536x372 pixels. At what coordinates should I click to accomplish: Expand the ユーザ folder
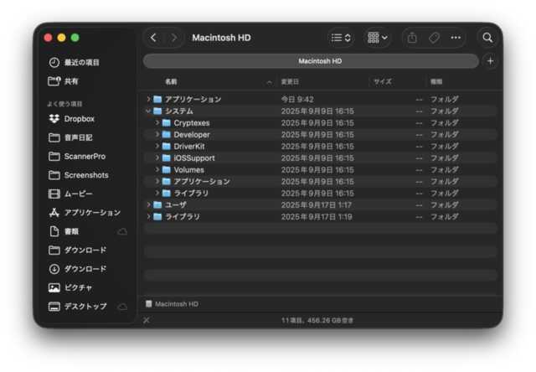pos(148,204)
